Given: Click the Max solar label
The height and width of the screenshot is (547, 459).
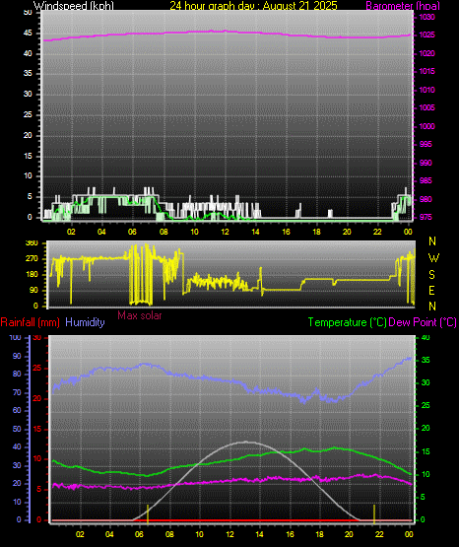Looking at the screenshot, I should tap(140, 315).
